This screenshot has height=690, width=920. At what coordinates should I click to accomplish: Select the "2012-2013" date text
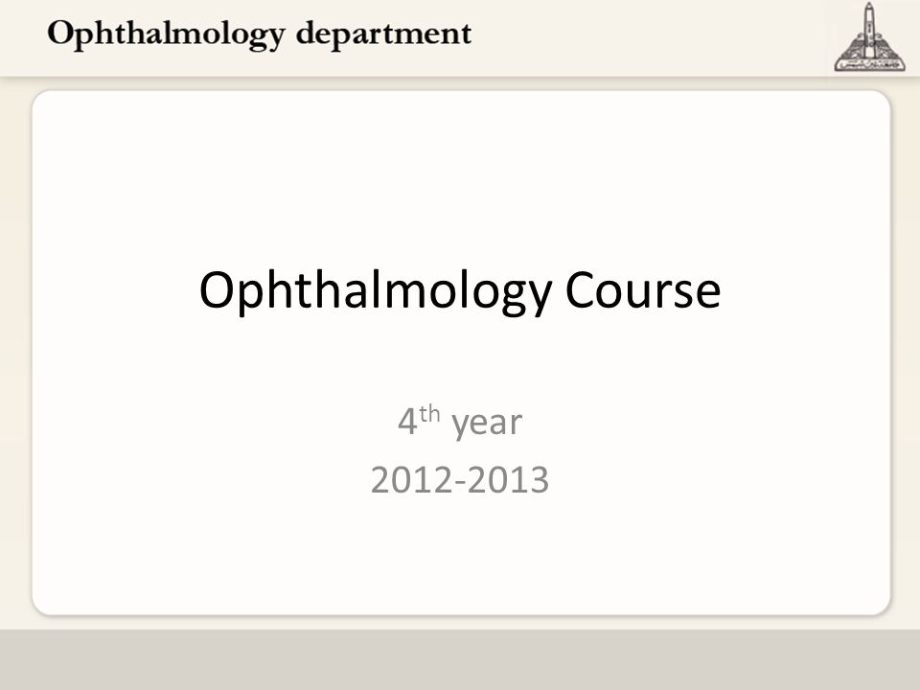click(x=460, y=479)
